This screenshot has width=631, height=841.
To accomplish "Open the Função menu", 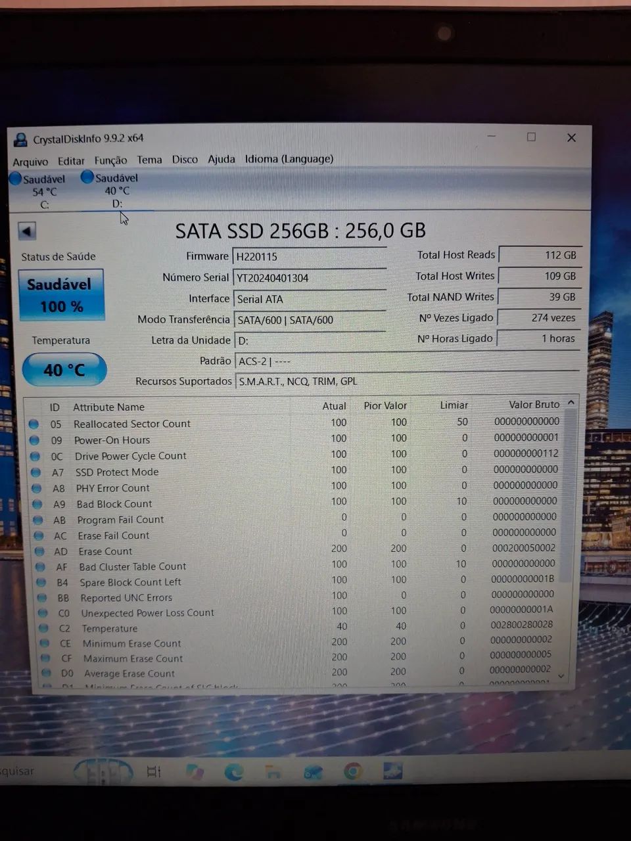I will [x=110, y=160].
